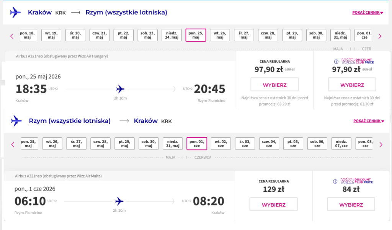The image size is (392, 230).
Task: Choose return regular price 129 zł Wybierz
Action: click(273, 205)
